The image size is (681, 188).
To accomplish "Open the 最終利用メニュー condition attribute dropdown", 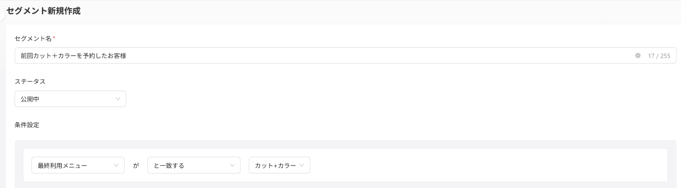I will coord(78,165).
